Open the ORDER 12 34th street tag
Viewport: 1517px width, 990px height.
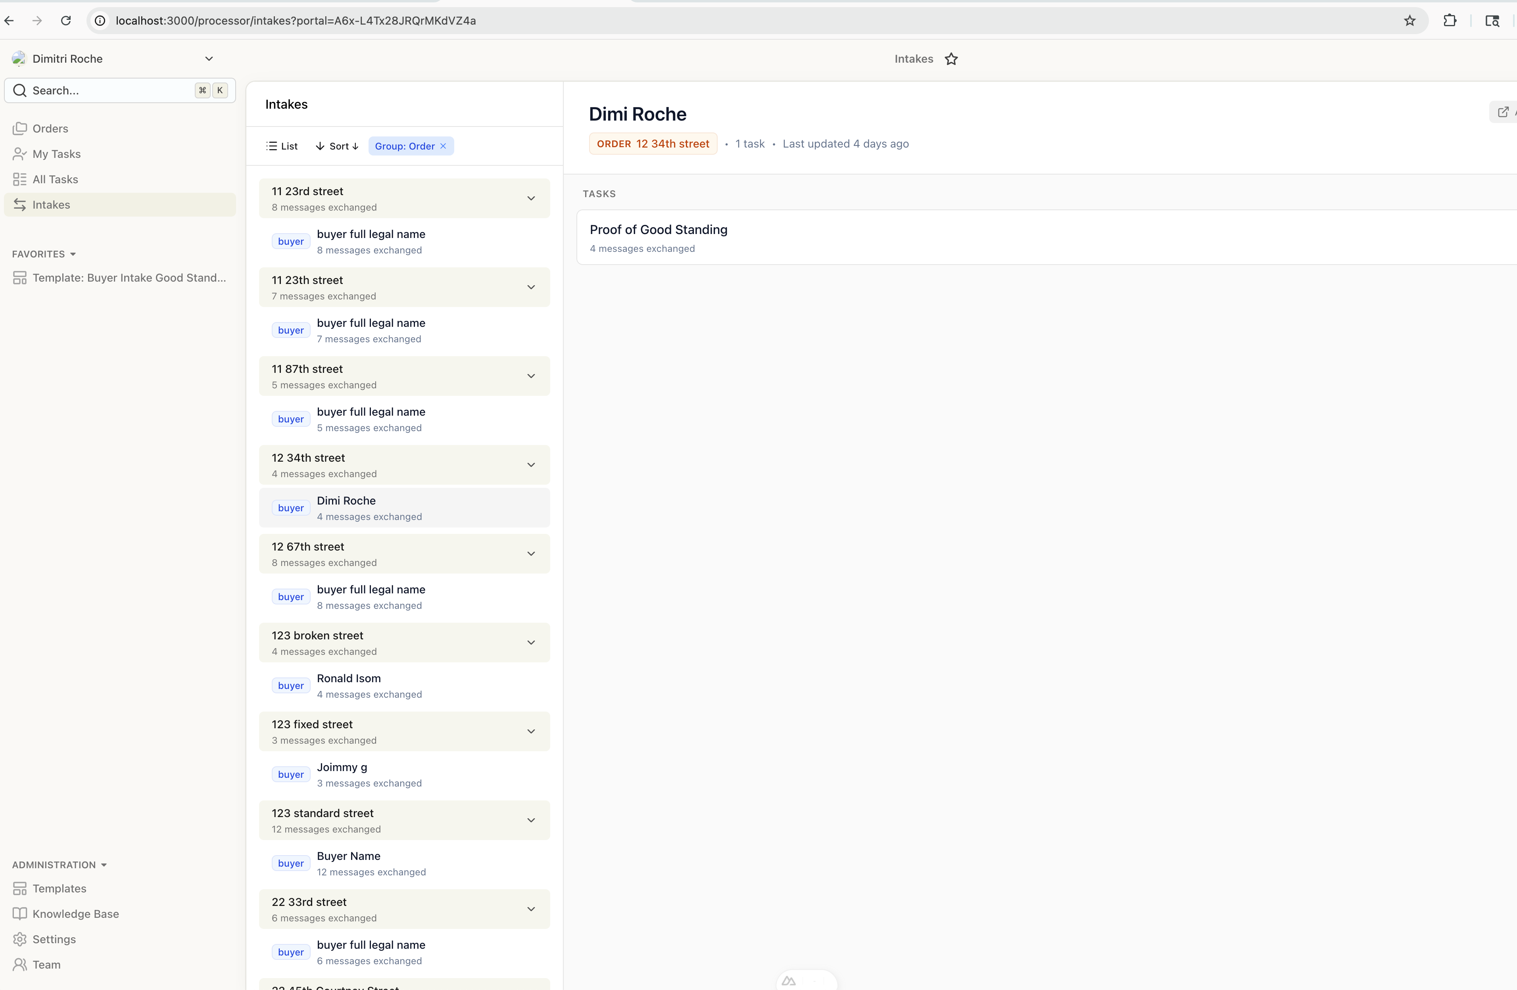pyautogui.click(x=653, y=144)
